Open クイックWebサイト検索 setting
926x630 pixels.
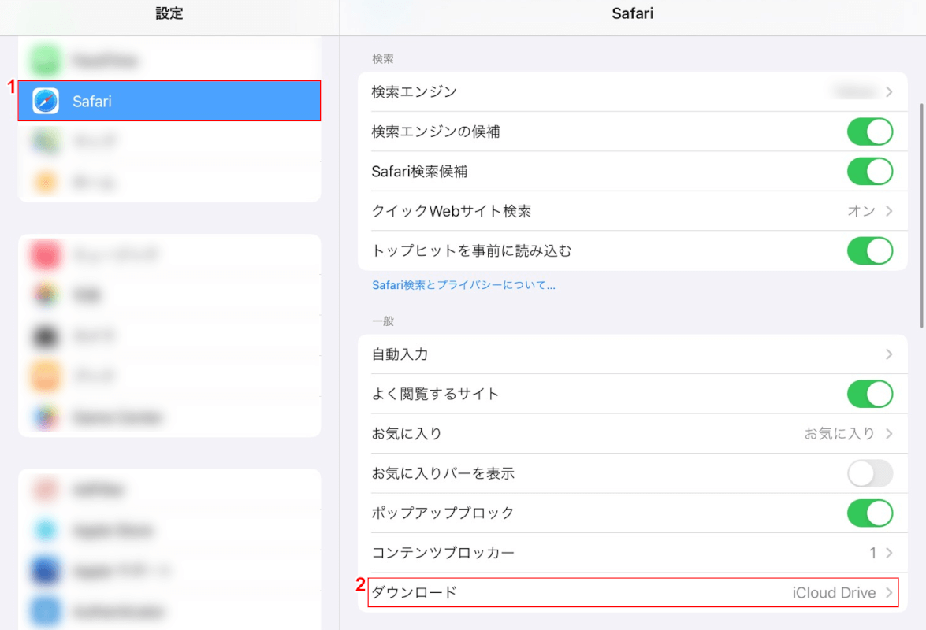[x=633, y=211]
